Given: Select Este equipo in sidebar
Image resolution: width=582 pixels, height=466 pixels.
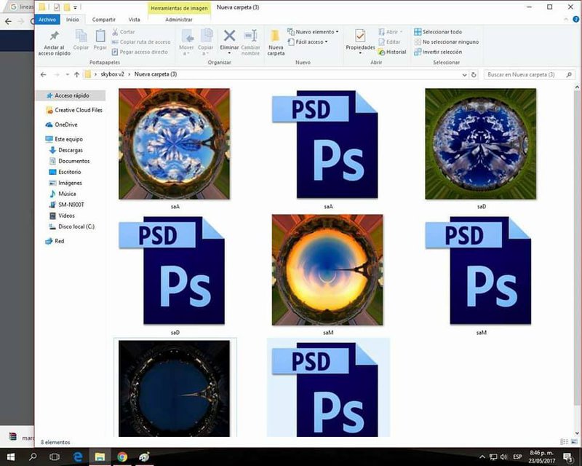Looking at the screenshot, I should 64,139.
